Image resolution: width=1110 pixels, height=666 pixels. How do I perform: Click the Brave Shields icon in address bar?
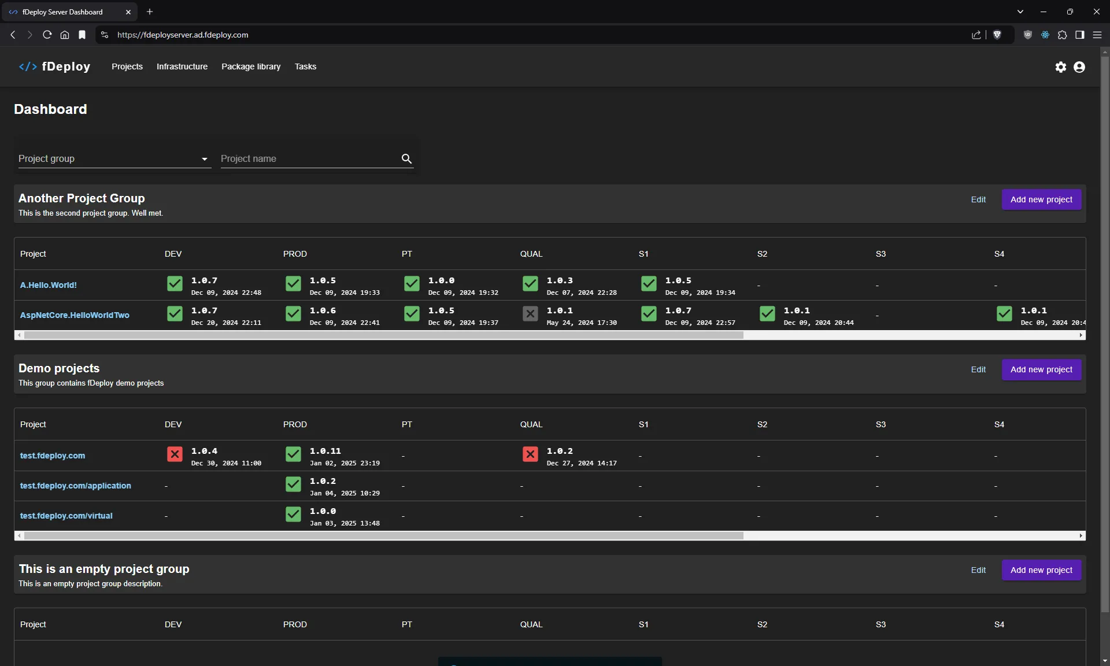[998, 35]
